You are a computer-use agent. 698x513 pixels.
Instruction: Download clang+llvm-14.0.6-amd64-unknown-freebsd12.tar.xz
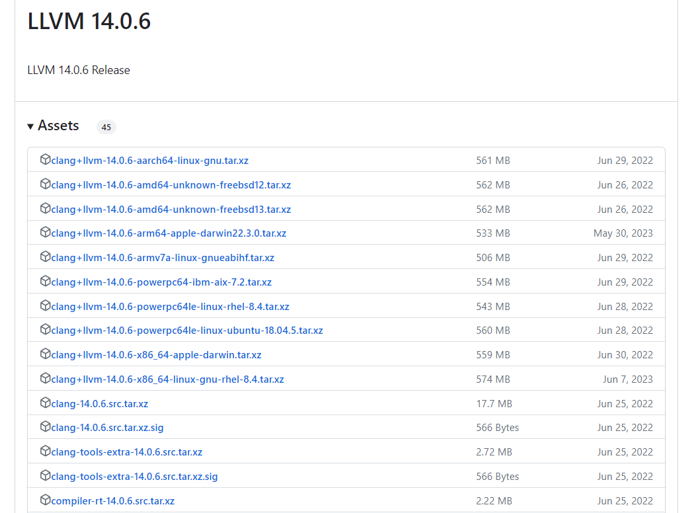point(171,185)
